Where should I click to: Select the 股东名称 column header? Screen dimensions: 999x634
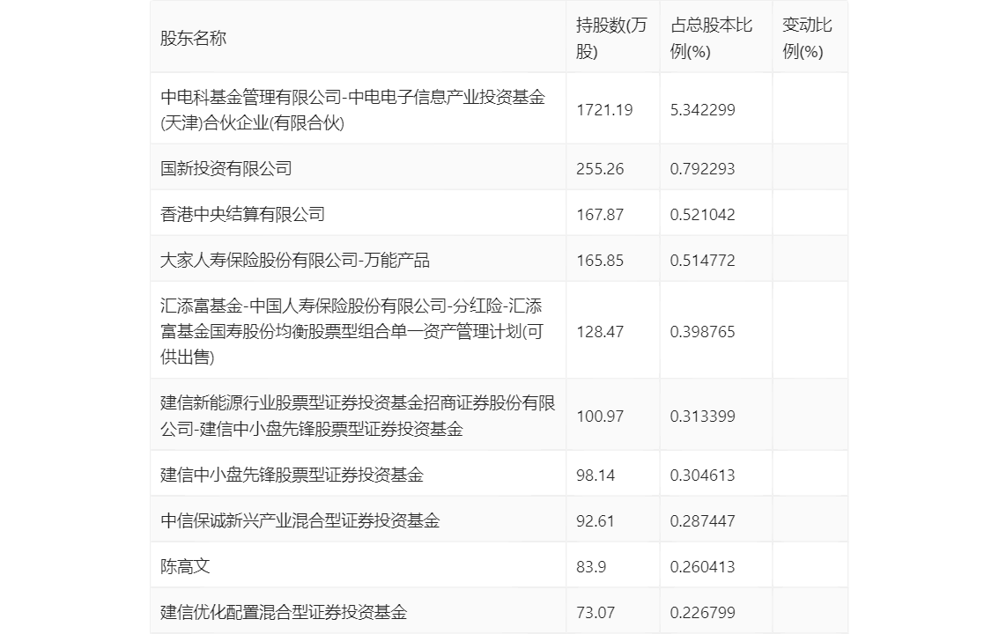pyautogui.click(x=193, y=38)
